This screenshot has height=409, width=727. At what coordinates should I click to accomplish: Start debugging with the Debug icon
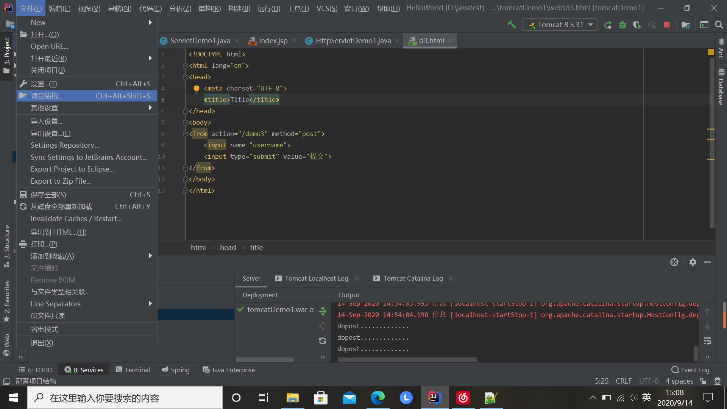[622, 24]
